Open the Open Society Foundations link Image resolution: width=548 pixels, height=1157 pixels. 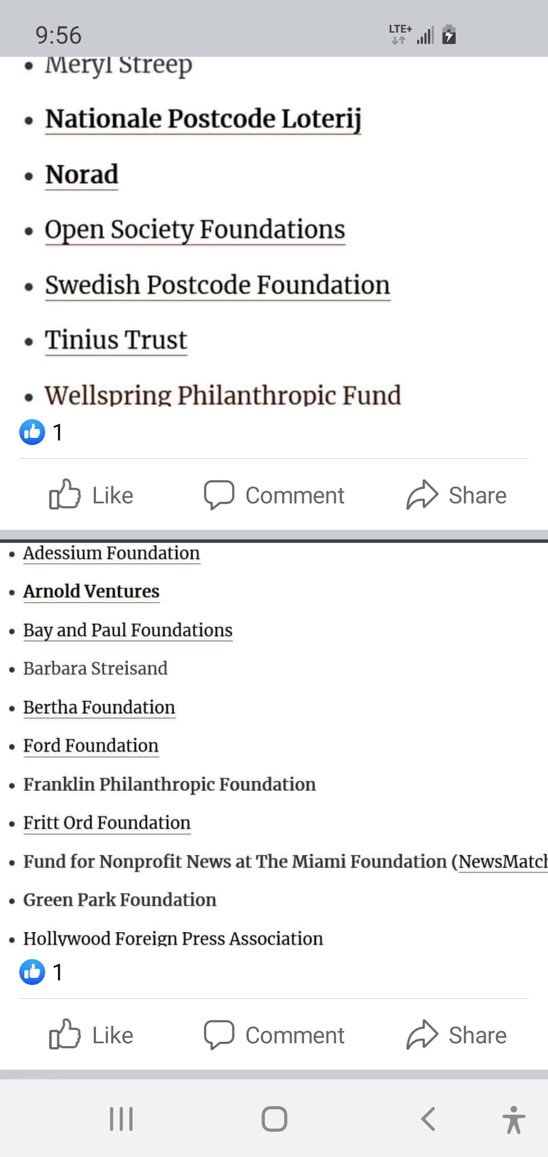tap(195, 229)
